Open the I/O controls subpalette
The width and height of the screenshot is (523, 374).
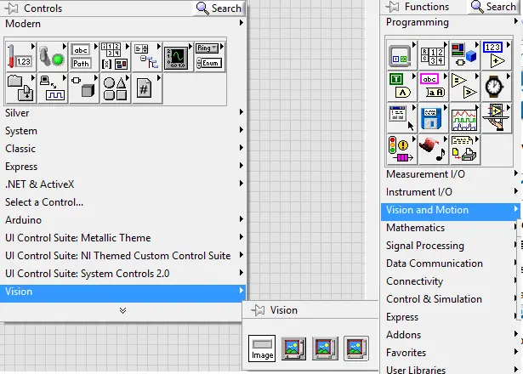(53, 88)
